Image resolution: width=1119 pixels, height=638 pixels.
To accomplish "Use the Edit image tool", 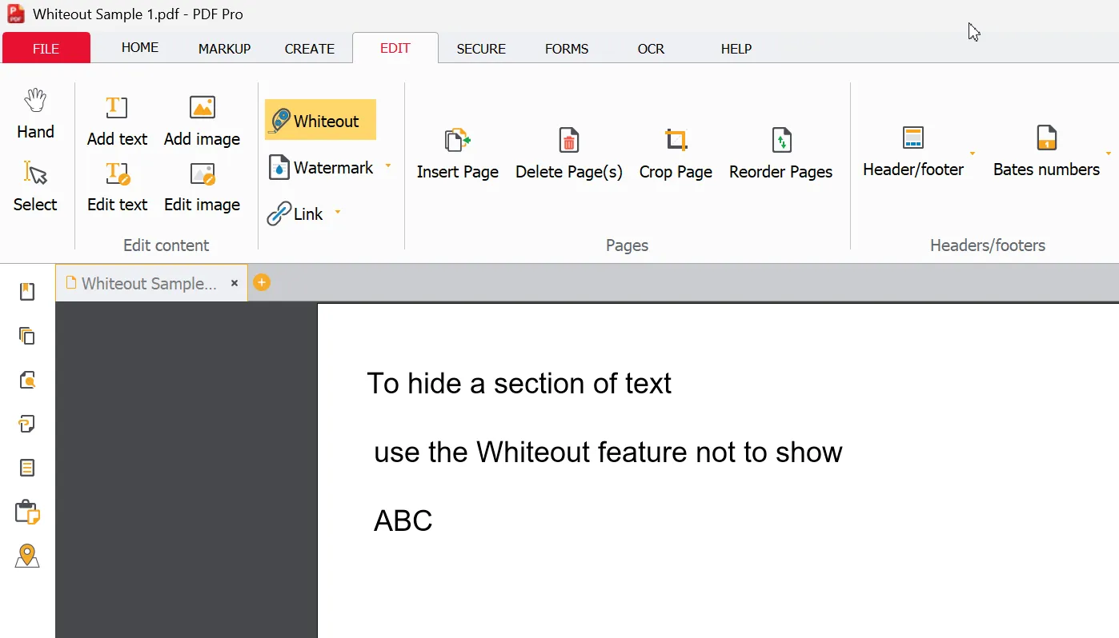I will point(202,187).
